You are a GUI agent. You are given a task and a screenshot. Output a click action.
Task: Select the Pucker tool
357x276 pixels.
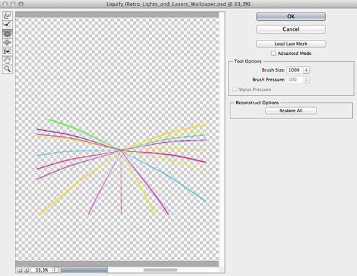(x=7, y=34)
